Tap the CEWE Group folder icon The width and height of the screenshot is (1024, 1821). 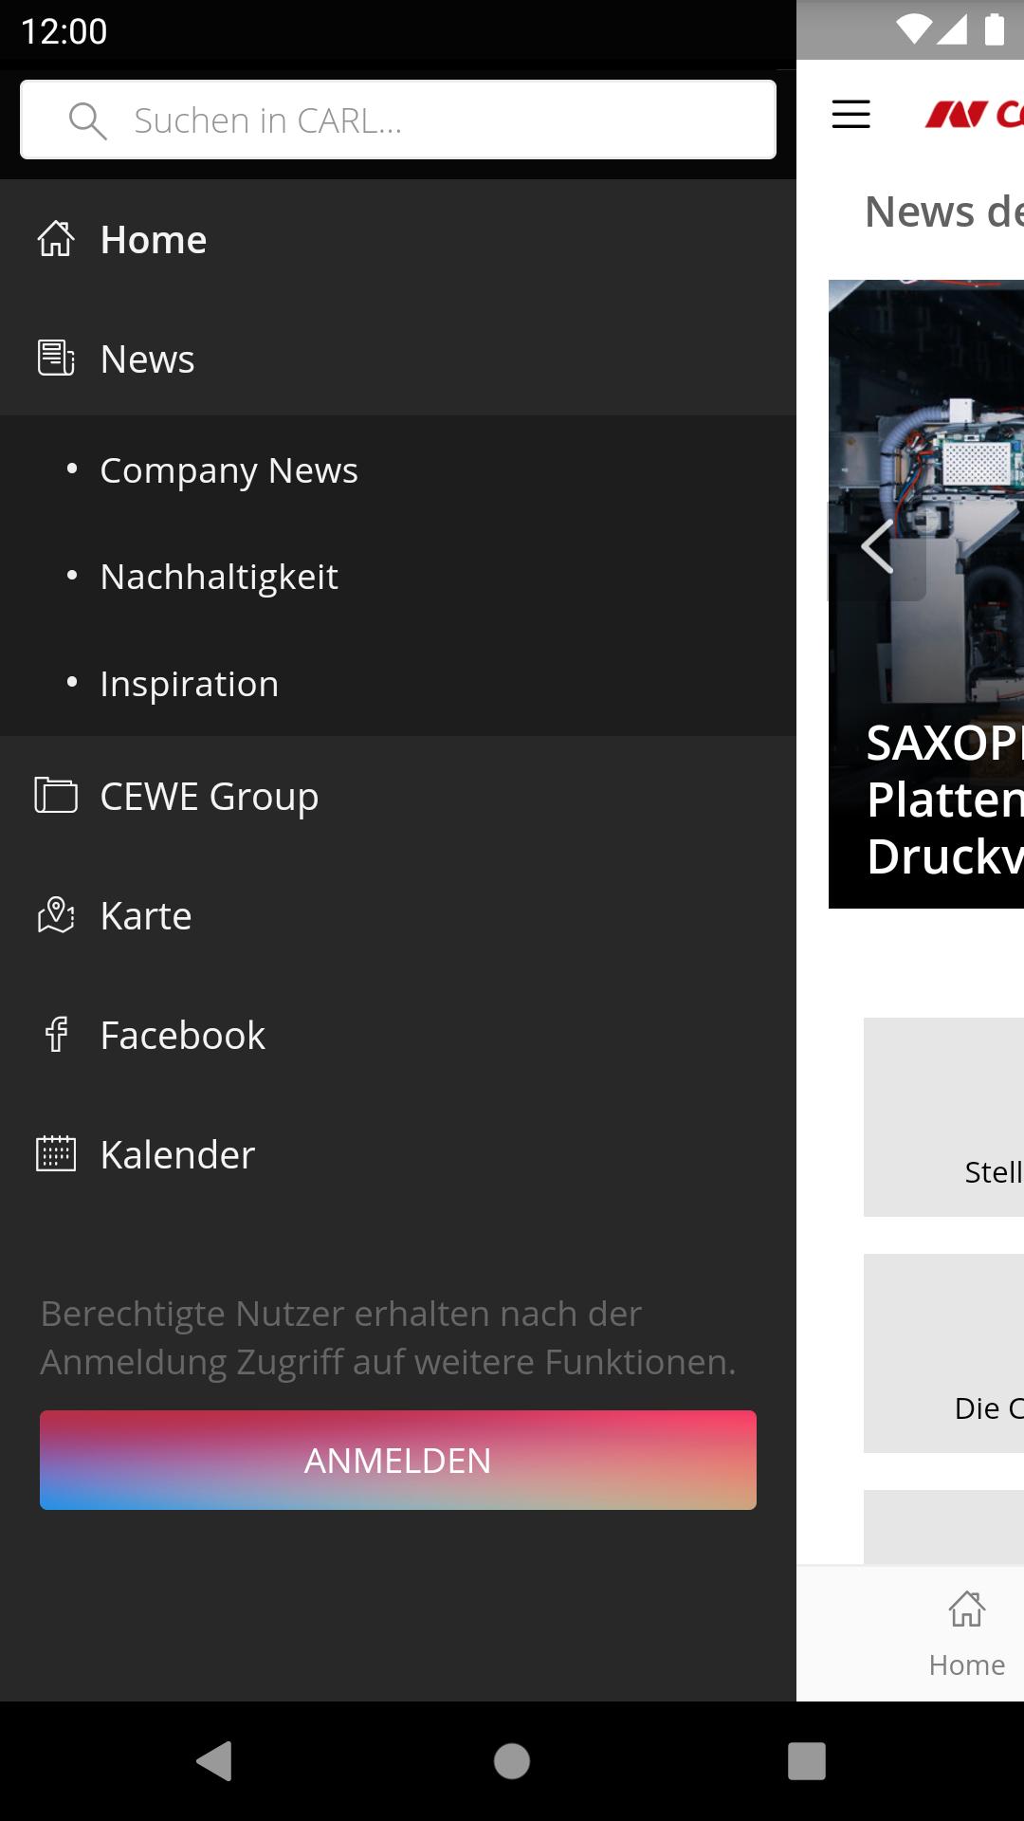click(56, 796)
